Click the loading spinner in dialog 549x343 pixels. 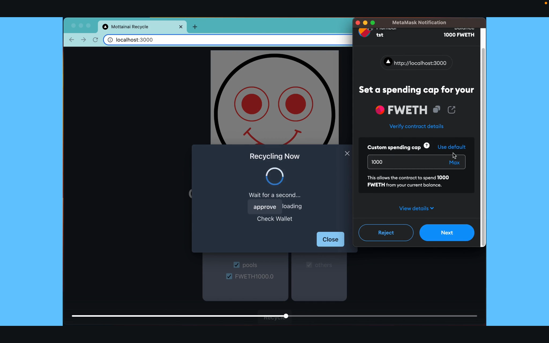tap(274, 176)
